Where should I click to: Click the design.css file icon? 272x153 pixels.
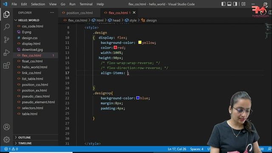click(19, 38)
